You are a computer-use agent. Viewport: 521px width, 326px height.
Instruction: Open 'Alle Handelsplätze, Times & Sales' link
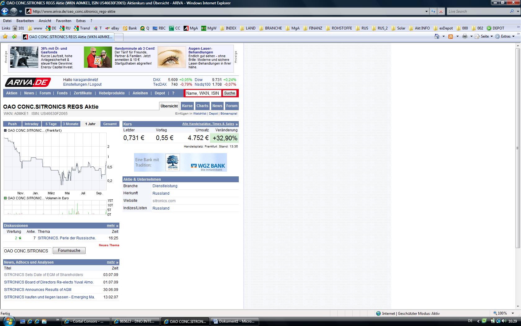click(x=208, y=124)
